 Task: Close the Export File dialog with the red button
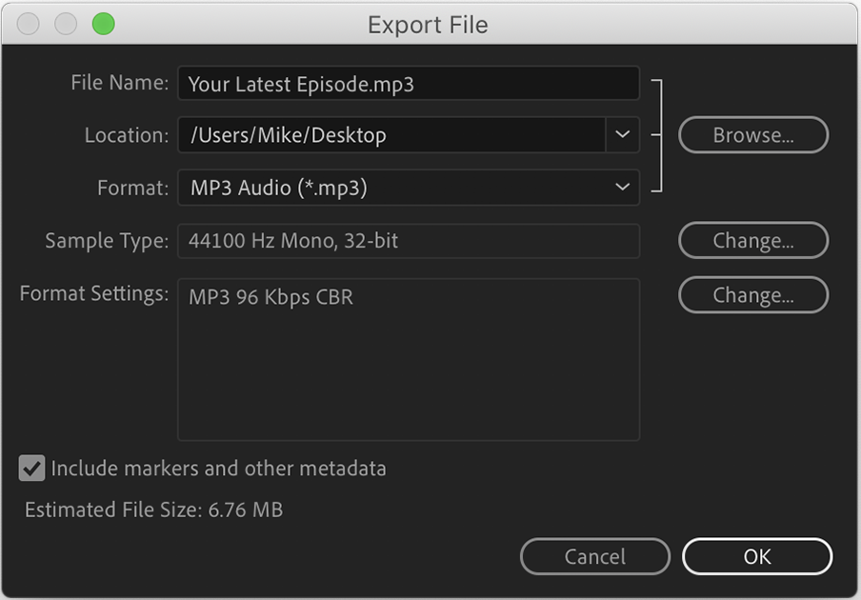coord(27,24)
